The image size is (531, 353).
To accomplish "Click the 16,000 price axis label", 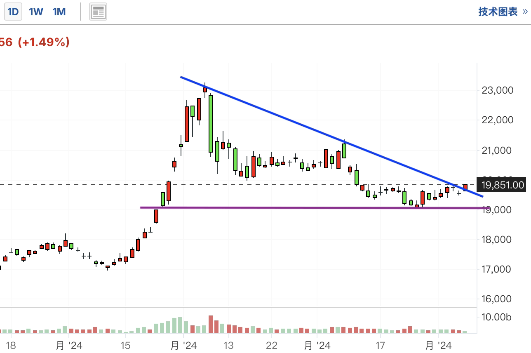I will click(x=497, y=299).
